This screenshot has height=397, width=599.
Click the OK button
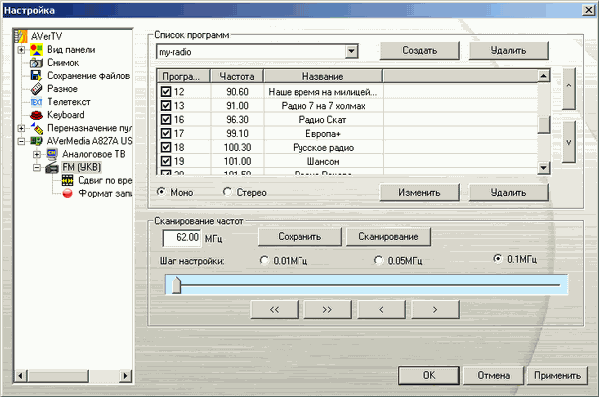point(429,375)
